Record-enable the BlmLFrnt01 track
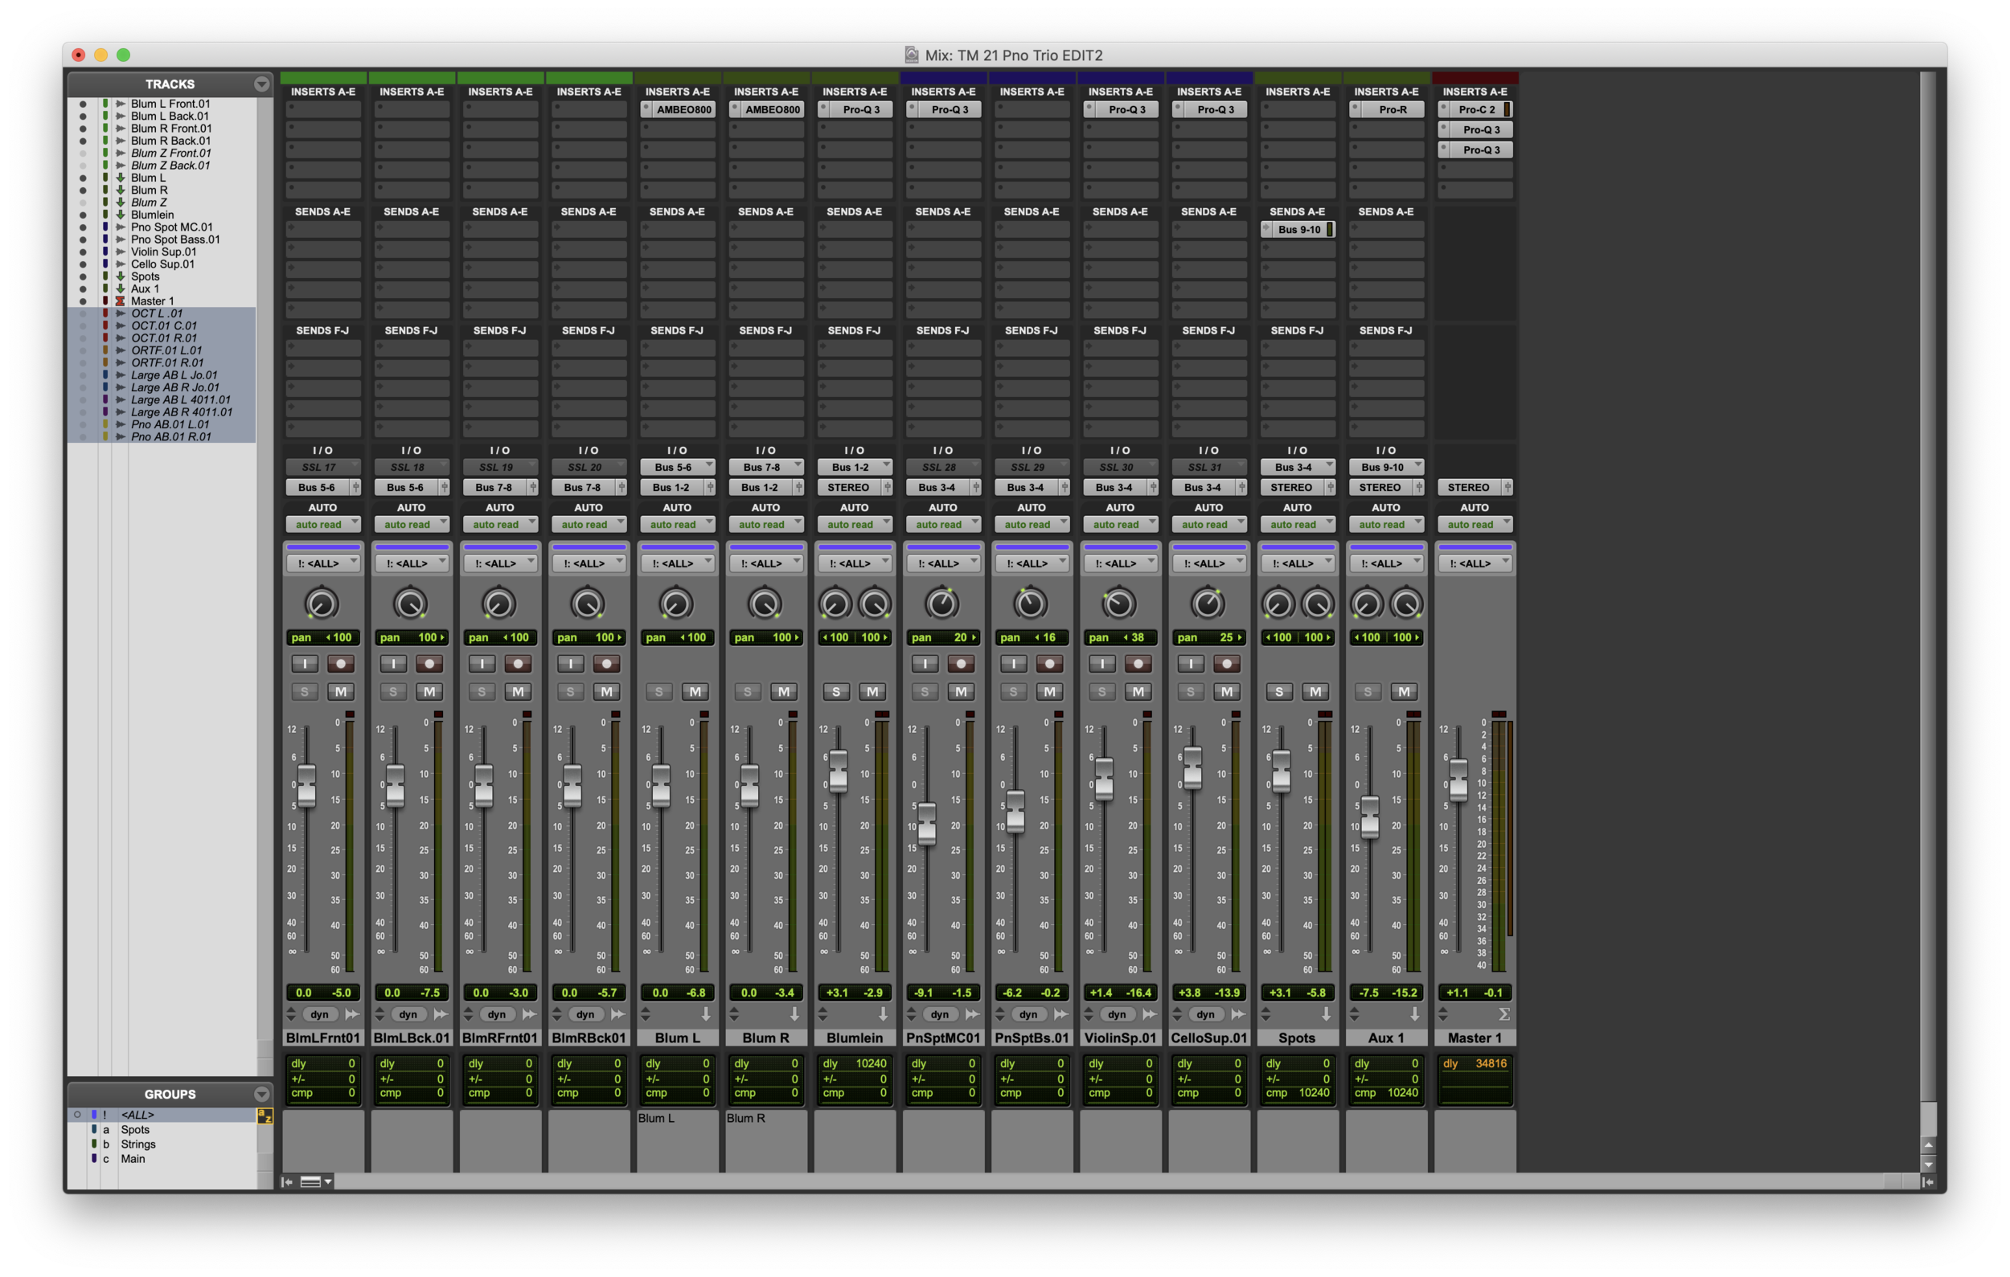Screen dimensions: 2010x1277 (x=341, y=664)
